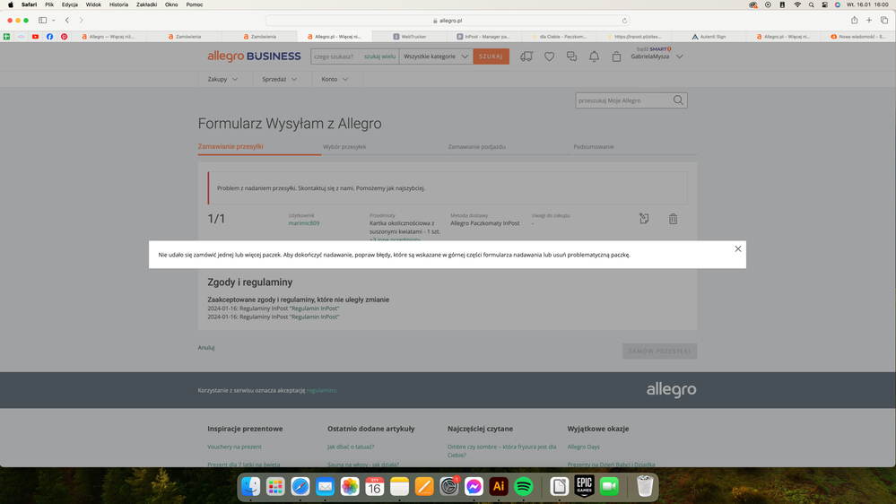Open Epic Games Launcher in Dock
896x504 pixels.
click(x=584, y=486)
